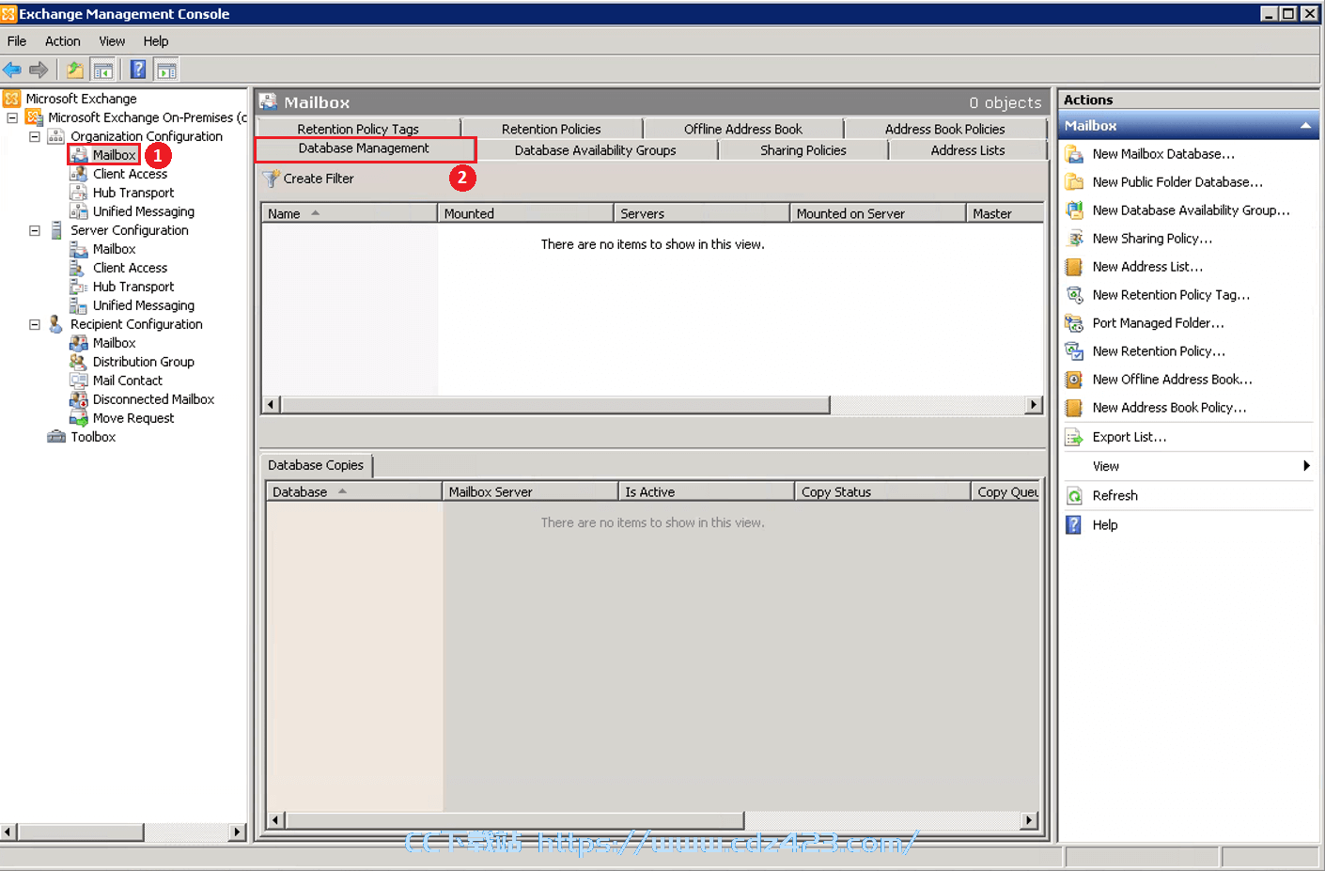Click the Back arrow toolbar icon
The image size is (1325, 871).
pos(12,70)
